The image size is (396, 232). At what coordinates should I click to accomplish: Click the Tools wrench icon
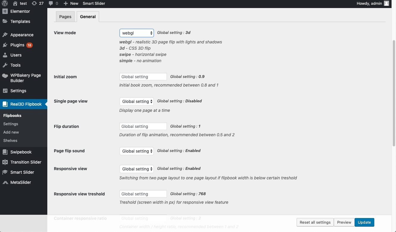pos(5,65)
